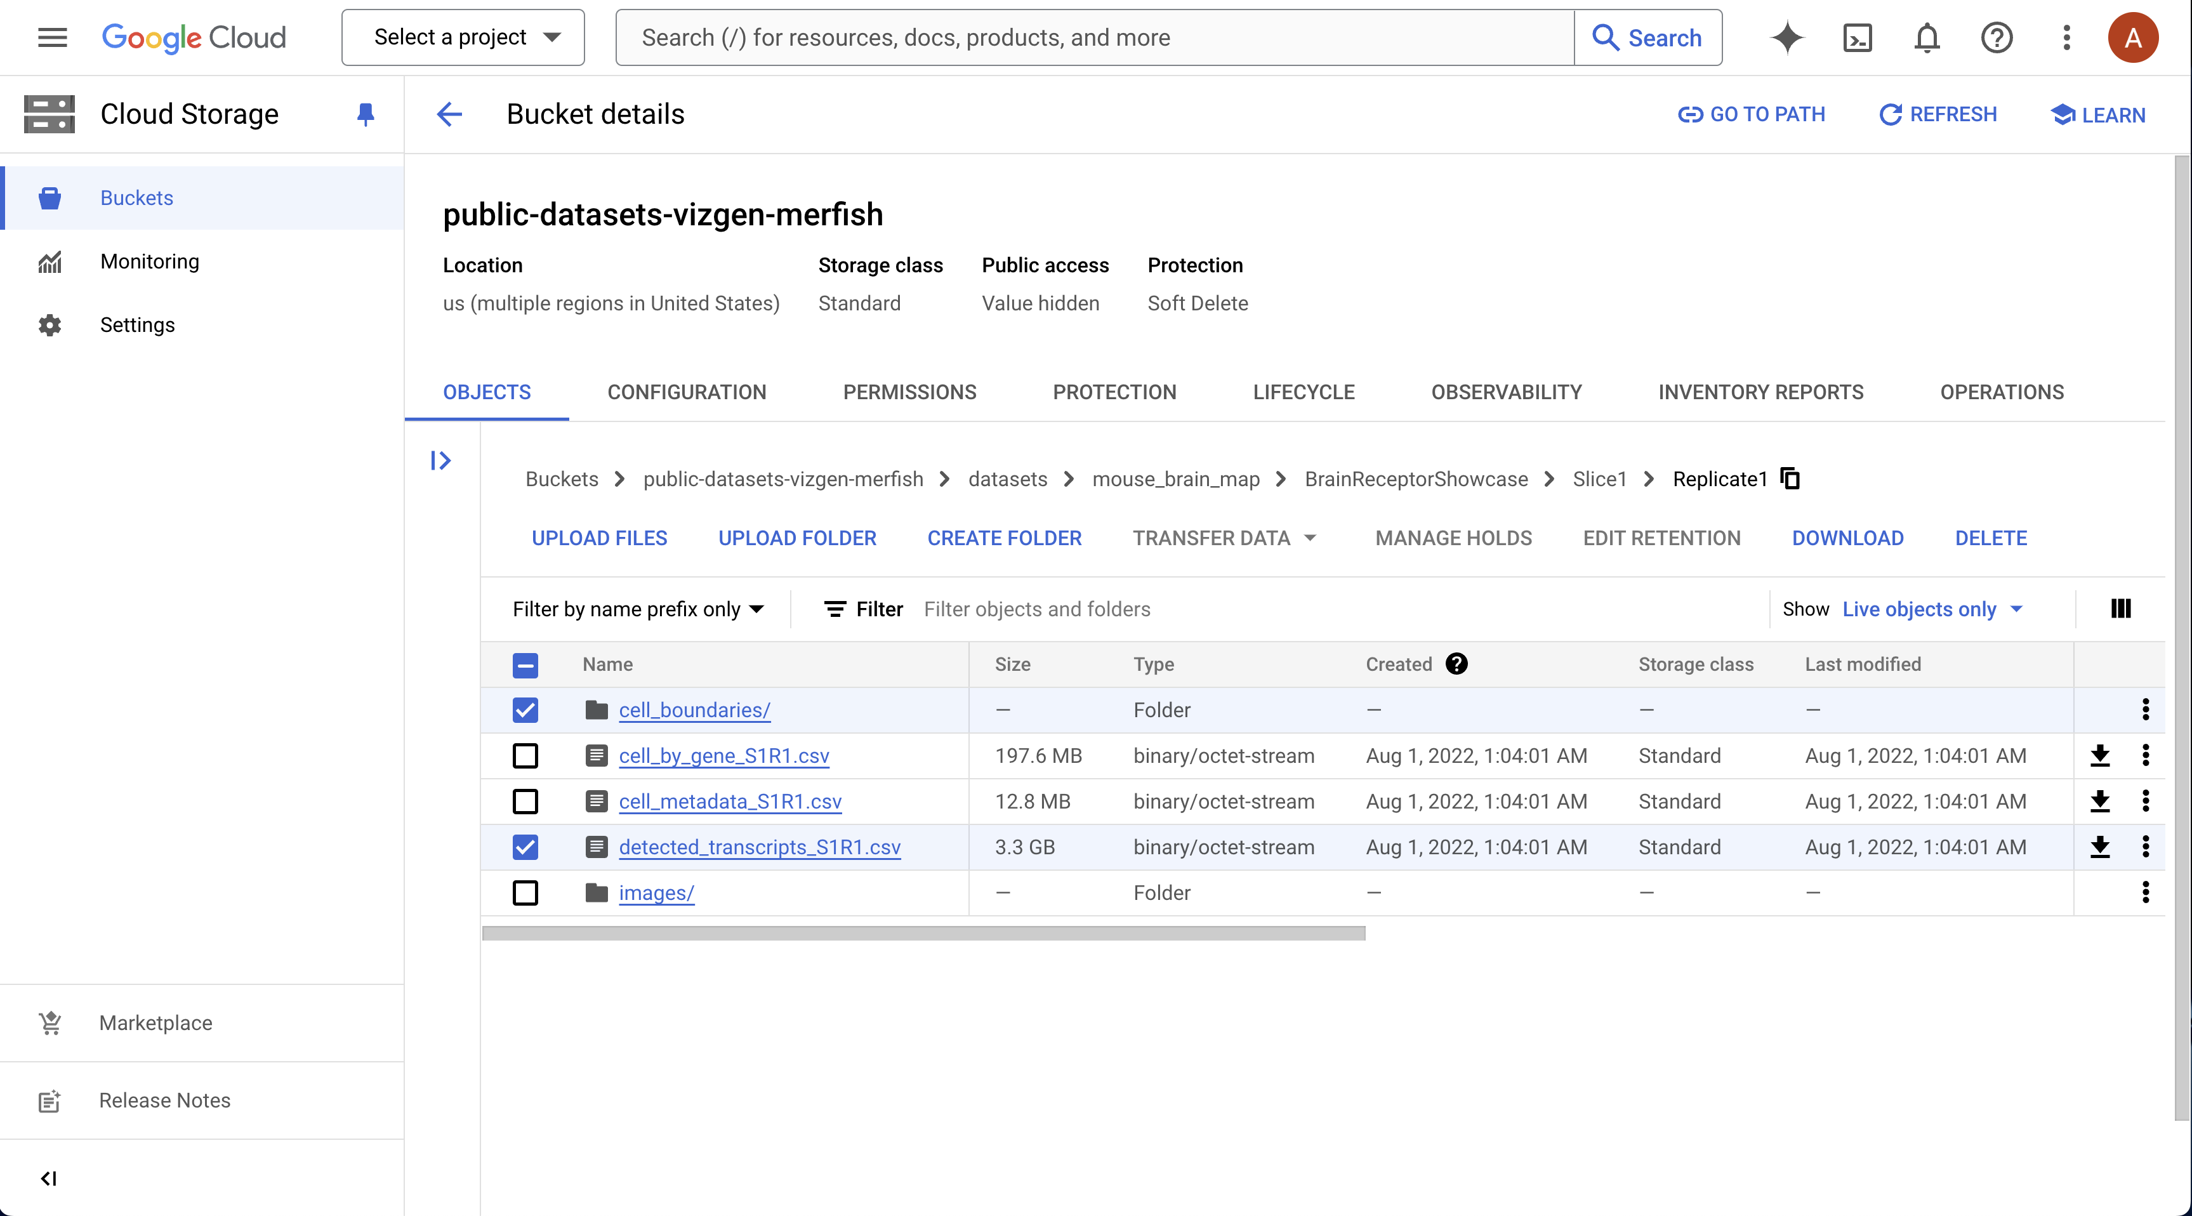Image resolution: width=2192 pixels, height=1216 pixels.
Task: Click the Cloud Storage product icon
Action: [50, 114]
